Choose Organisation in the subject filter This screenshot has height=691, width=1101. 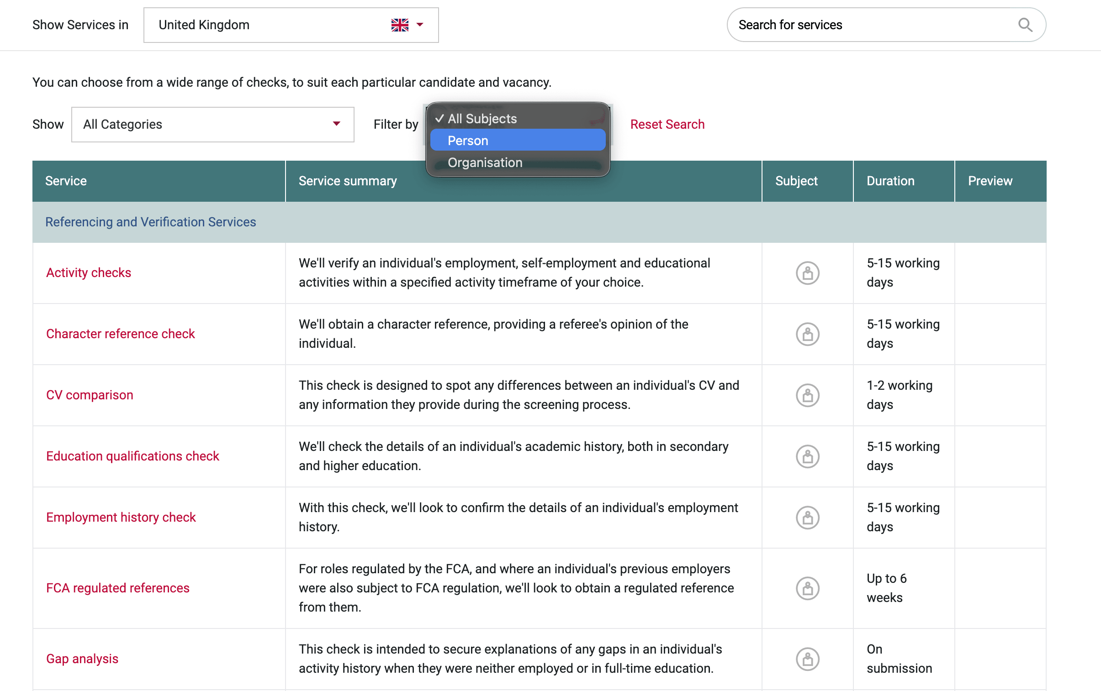(518, 162)
